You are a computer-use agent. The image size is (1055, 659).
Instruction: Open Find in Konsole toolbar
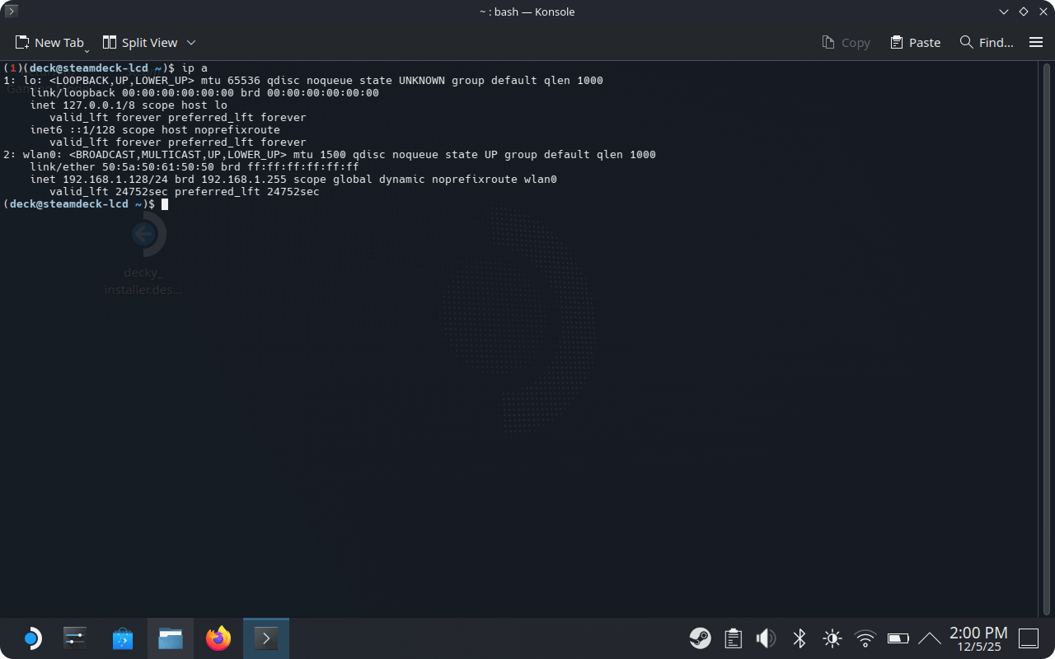(987, 43)
